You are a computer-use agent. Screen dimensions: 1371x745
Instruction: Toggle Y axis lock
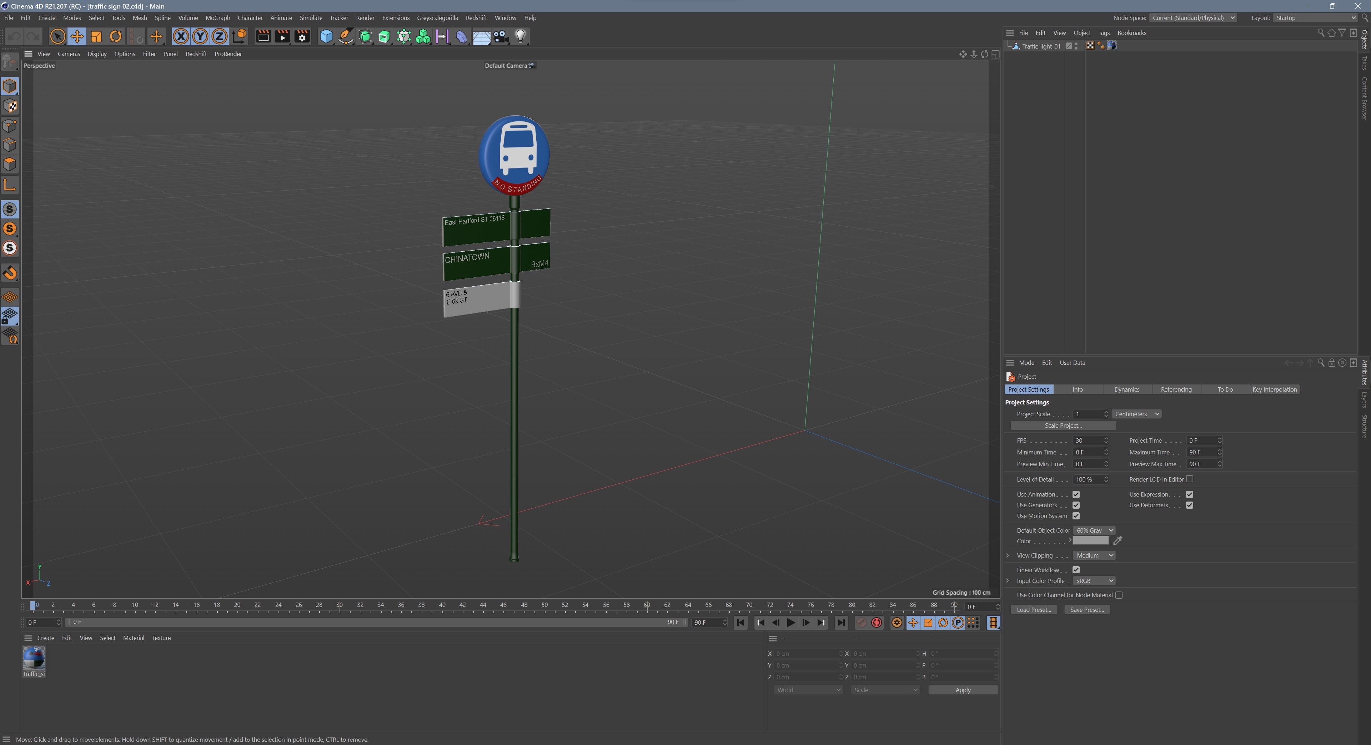pyautogui.click(x=200, y=36)
